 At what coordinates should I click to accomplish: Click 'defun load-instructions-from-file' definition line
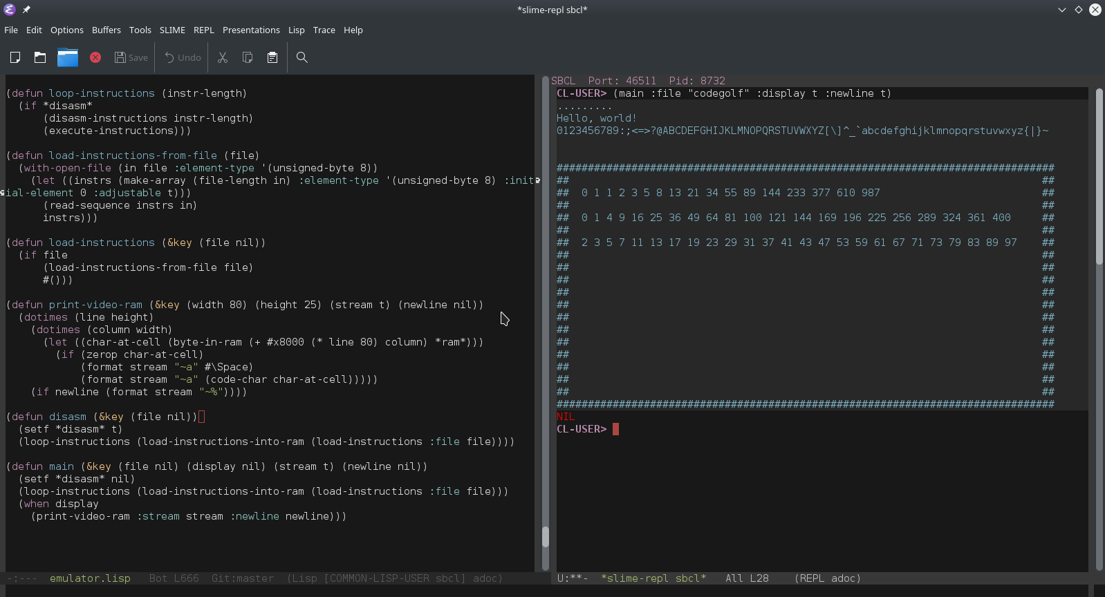tap(133, 155)
